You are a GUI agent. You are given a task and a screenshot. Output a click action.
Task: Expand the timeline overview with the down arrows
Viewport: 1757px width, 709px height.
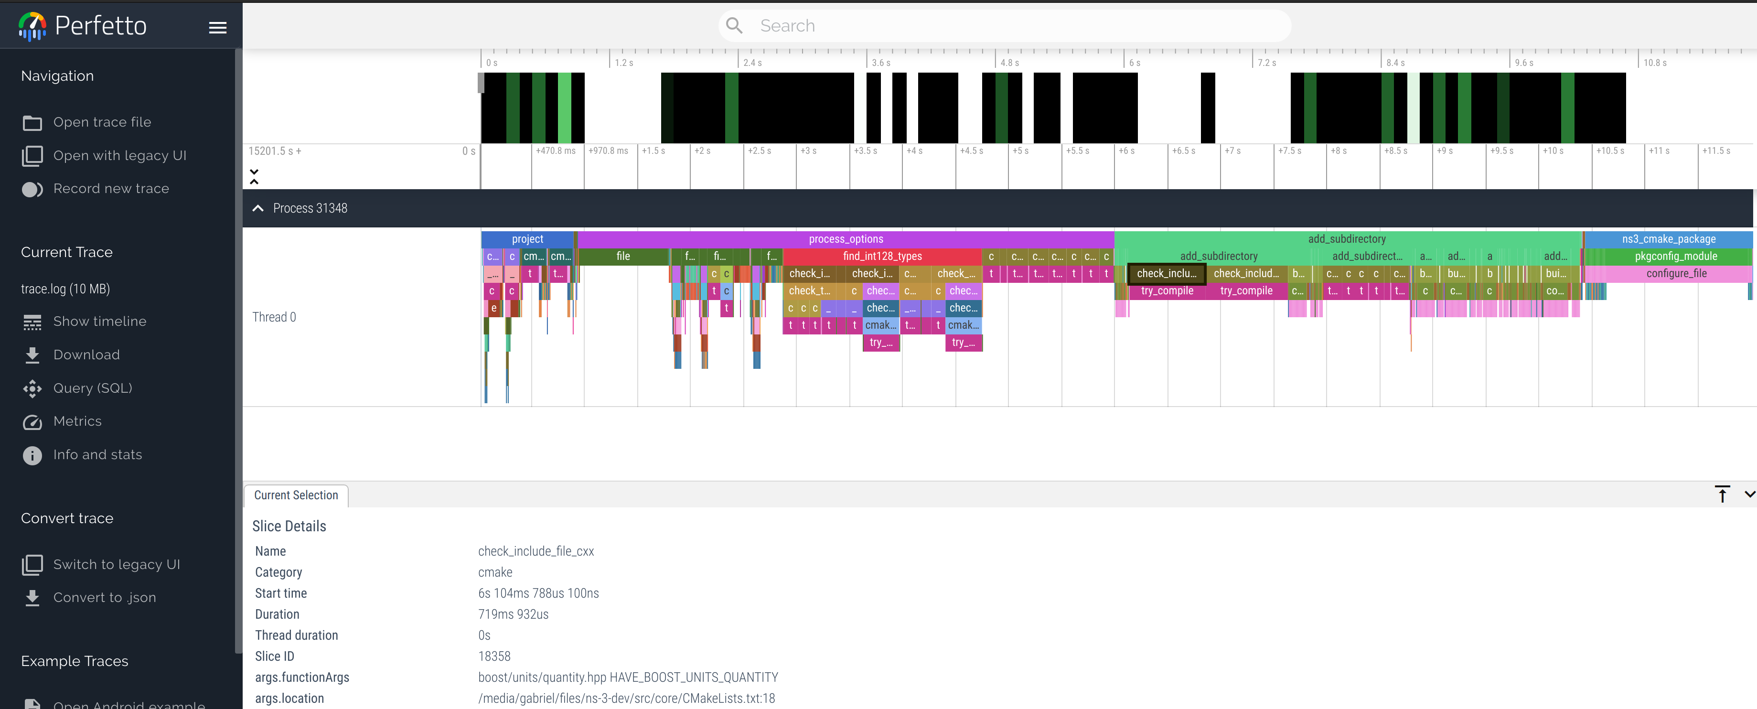click(254, 172)
